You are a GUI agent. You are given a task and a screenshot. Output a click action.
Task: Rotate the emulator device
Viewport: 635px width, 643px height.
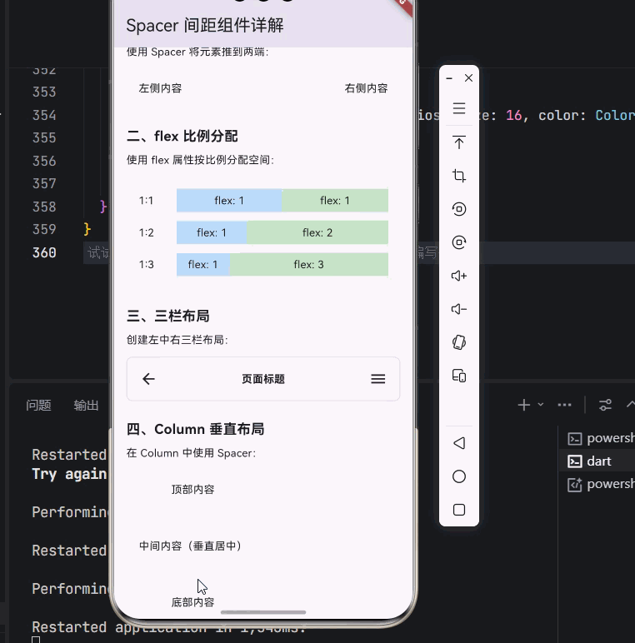459,342
